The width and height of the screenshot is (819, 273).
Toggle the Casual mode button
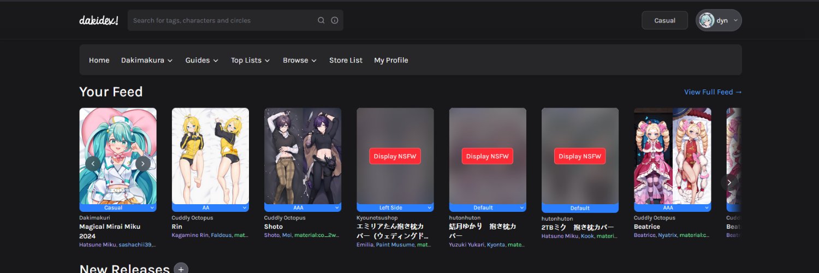(664, 20)
